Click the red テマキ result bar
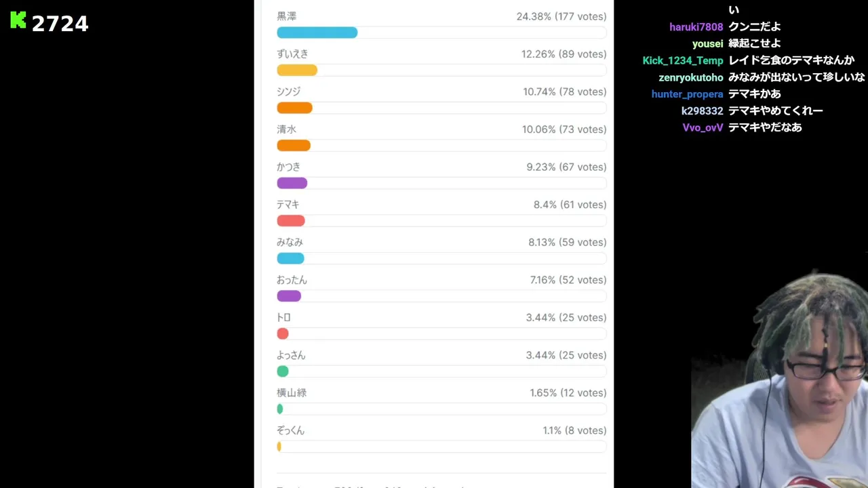This screenshot has height=488, width=868. (x=291, y=221)
